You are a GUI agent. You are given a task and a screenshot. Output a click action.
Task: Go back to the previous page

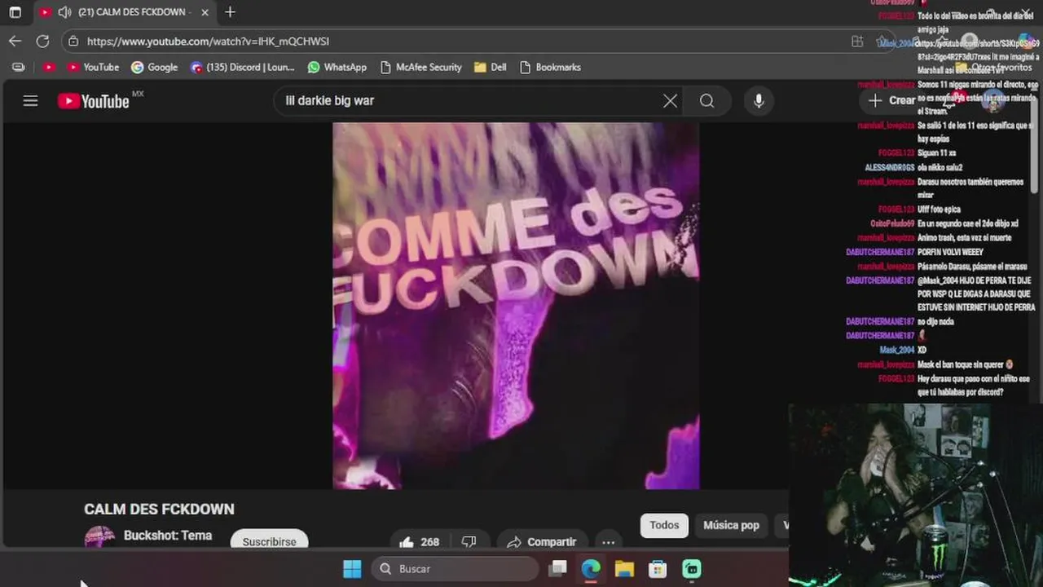(15, 41)
